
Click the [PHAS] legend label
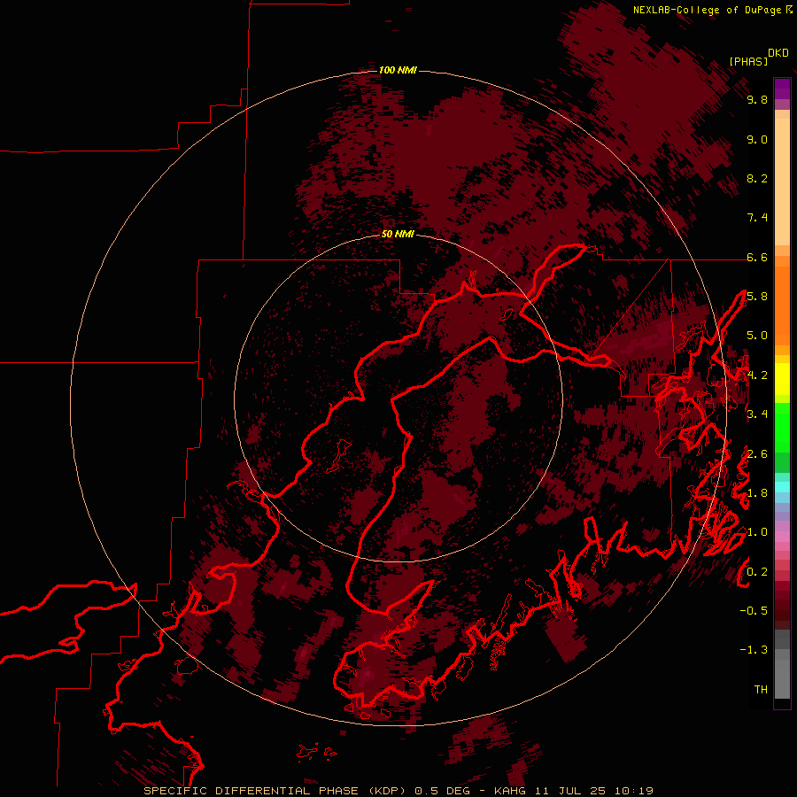tap(748, 61)
